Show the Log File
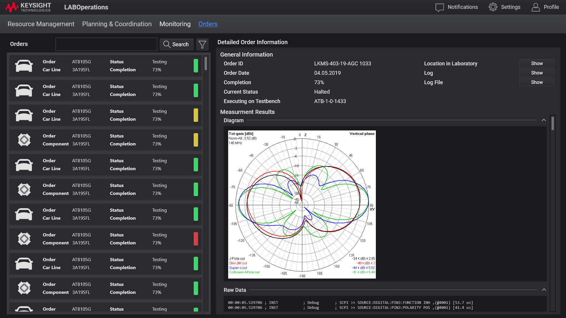Screen dimensions: 566x318 pos(536,82)
